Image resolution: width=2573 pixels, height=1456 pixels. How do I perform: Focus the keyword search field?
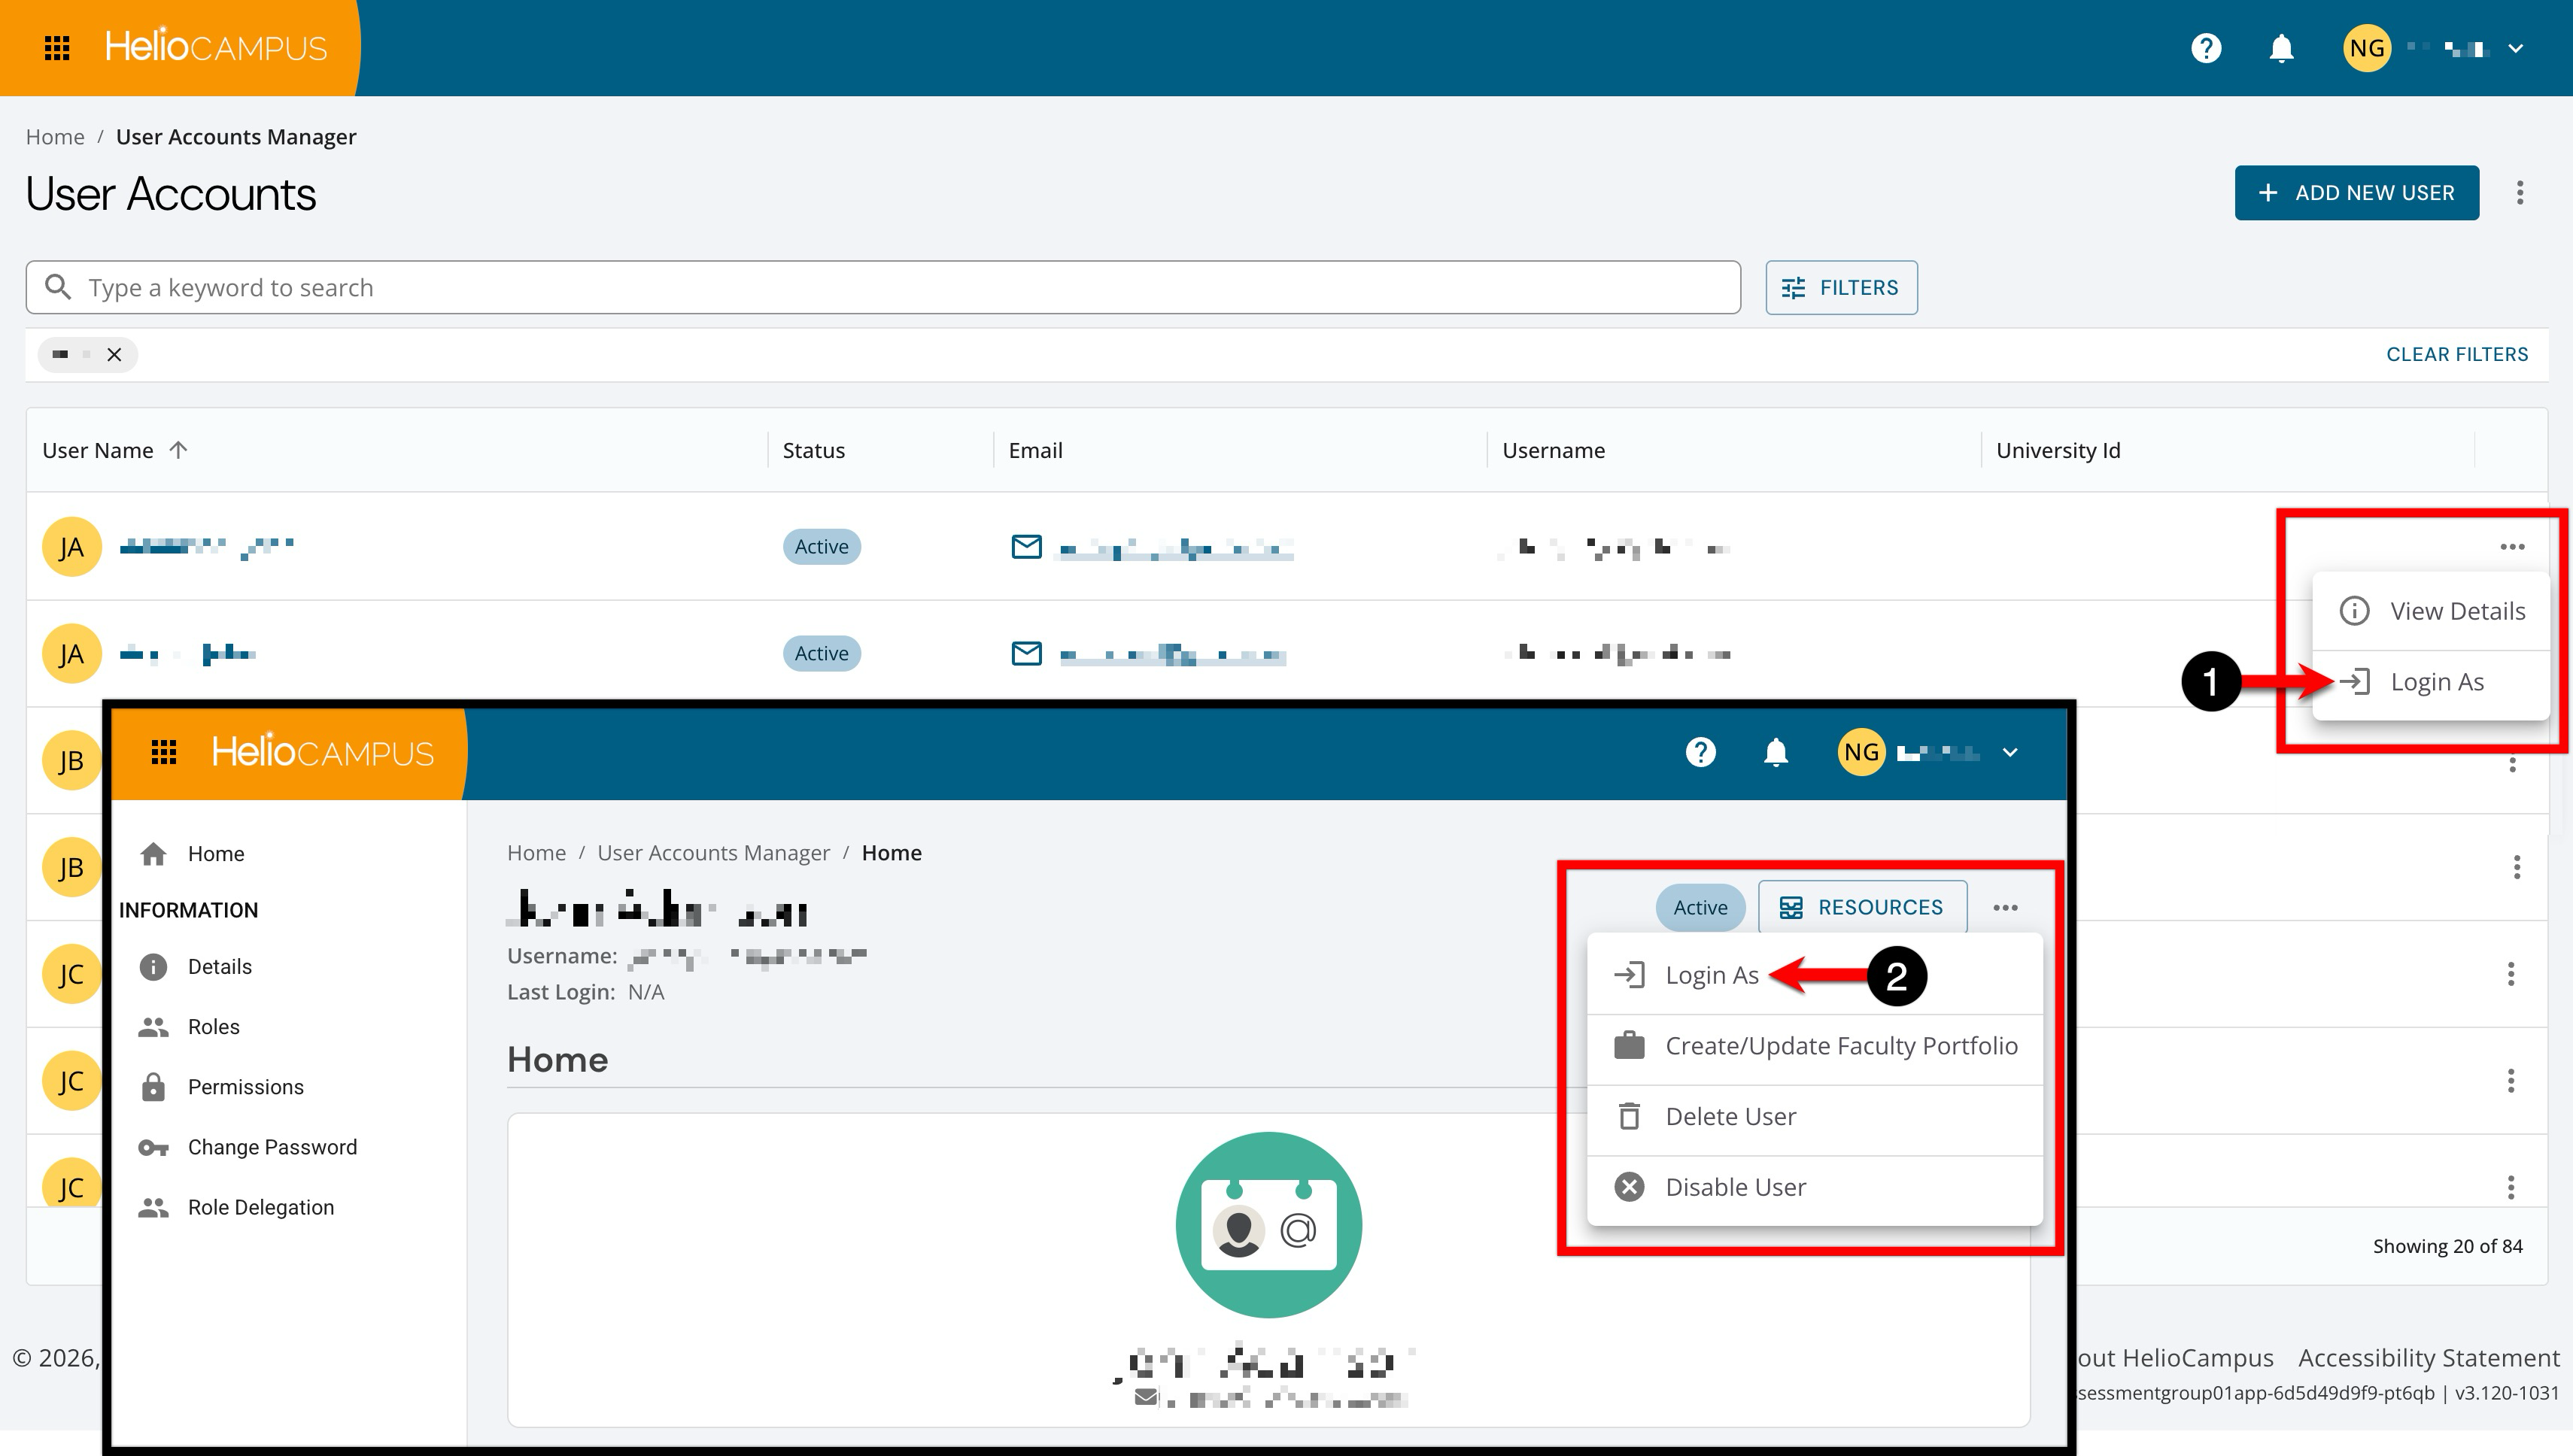pos(882,288)
